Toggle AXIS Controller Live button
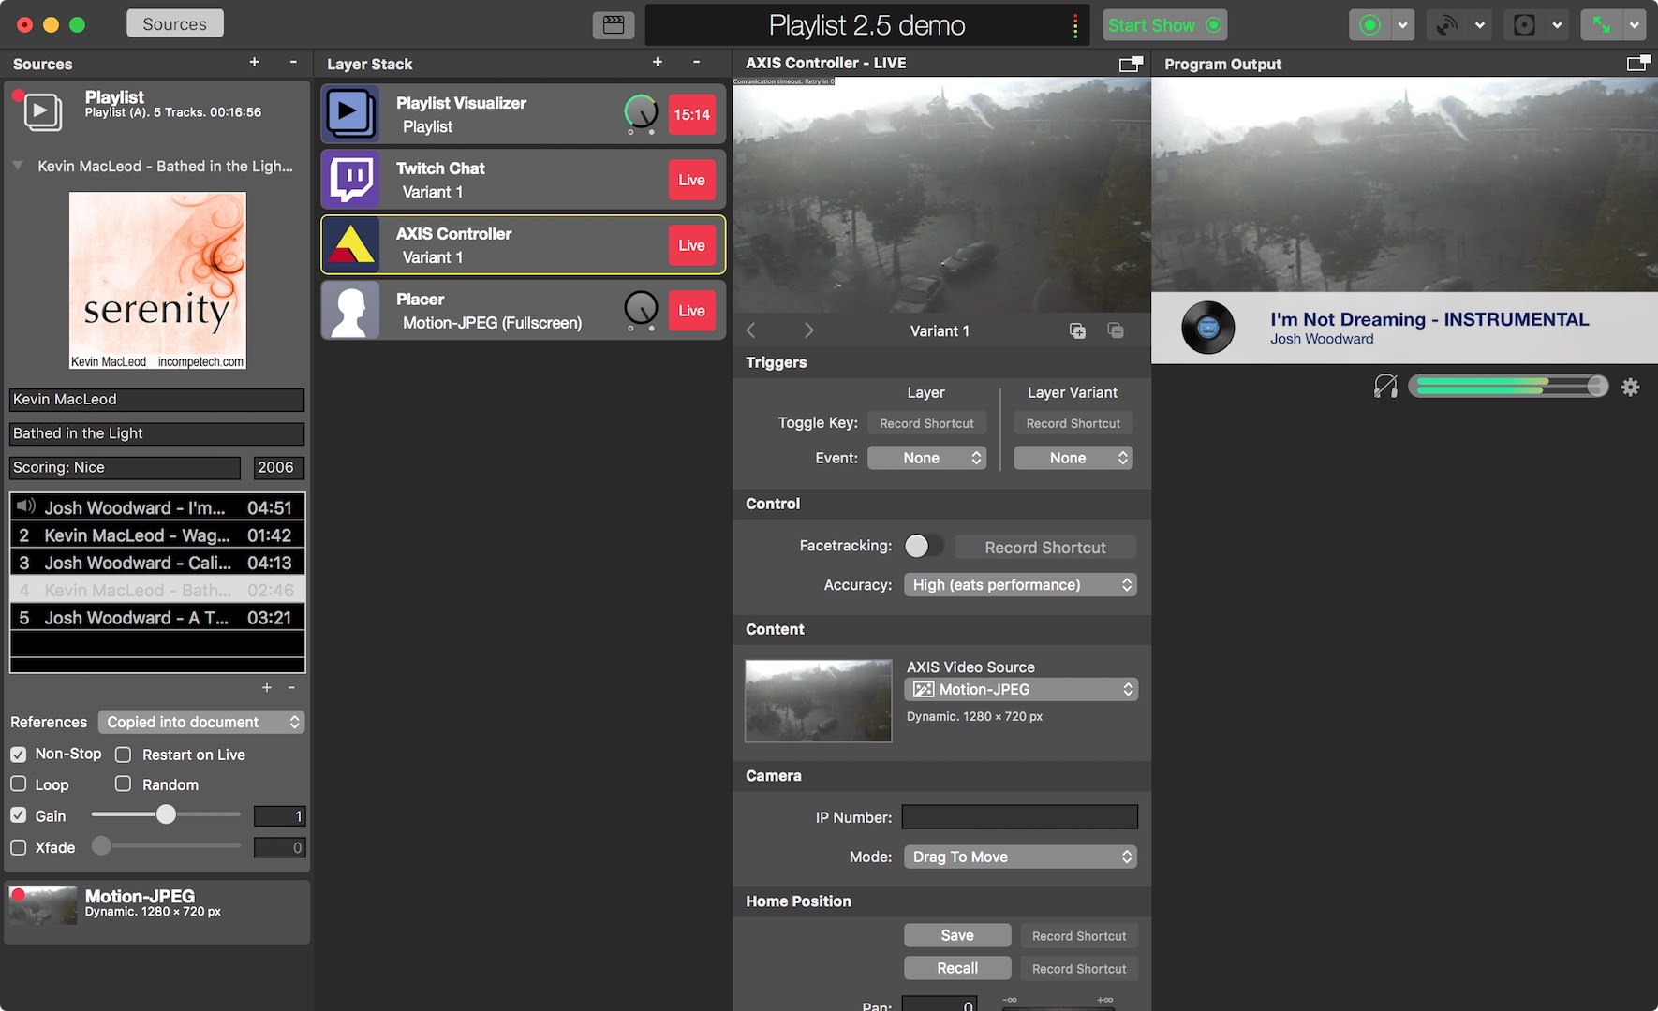 691,245
